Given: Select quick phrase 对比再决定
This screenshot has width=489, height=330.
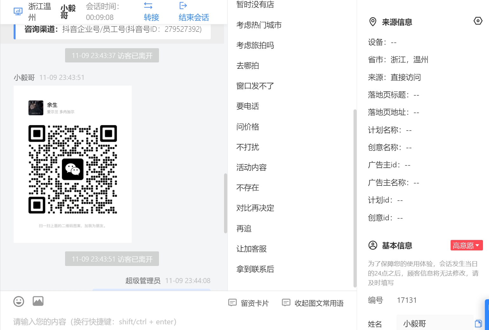Looking at the screenshot, I should tap(255, 208).
